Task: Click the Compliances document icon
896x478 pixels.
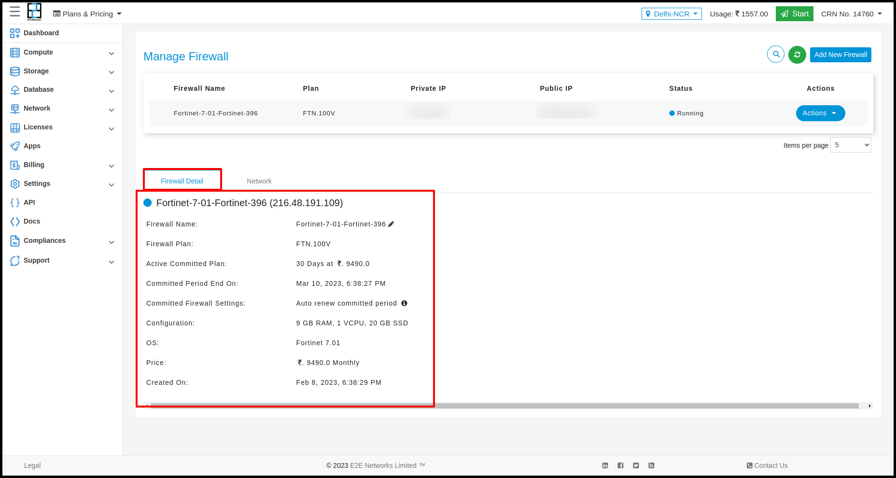Action: (x=15, y=240)
